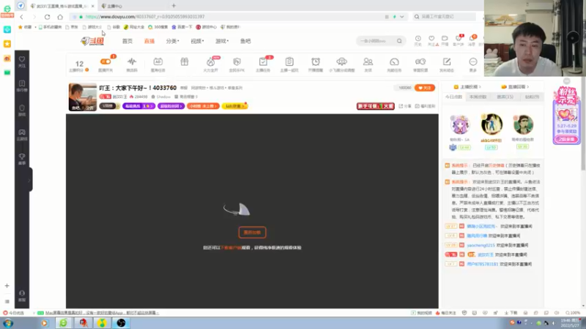Expand the 分类 category dropdown
The height and width of the screenshot is (329, 586).
tap(172, 41)
